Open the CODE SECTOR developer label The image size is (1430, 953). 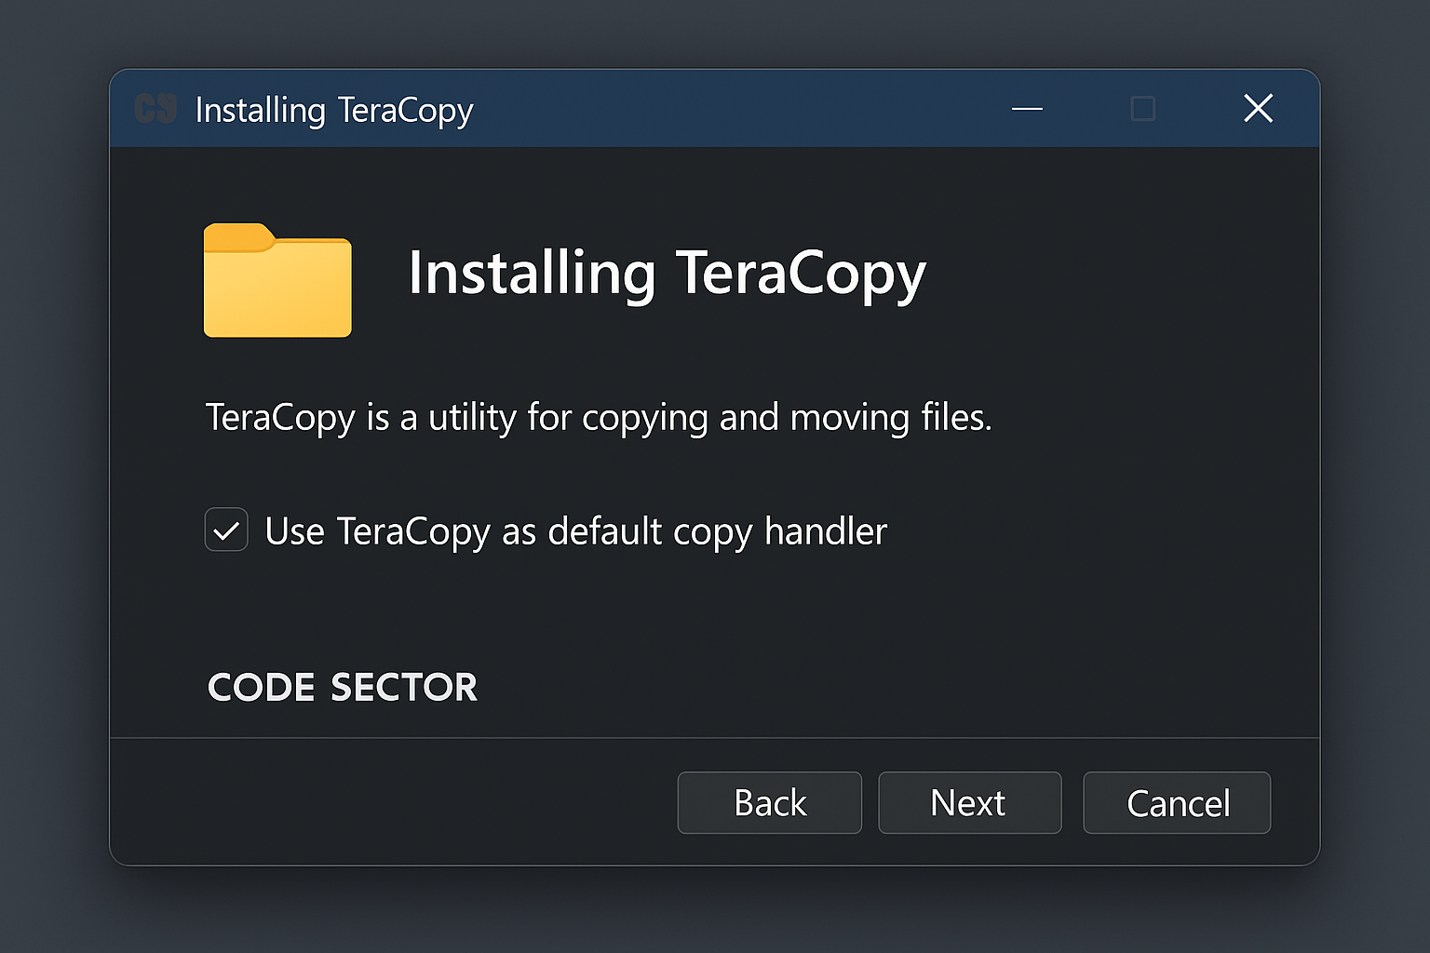point(343,687)
